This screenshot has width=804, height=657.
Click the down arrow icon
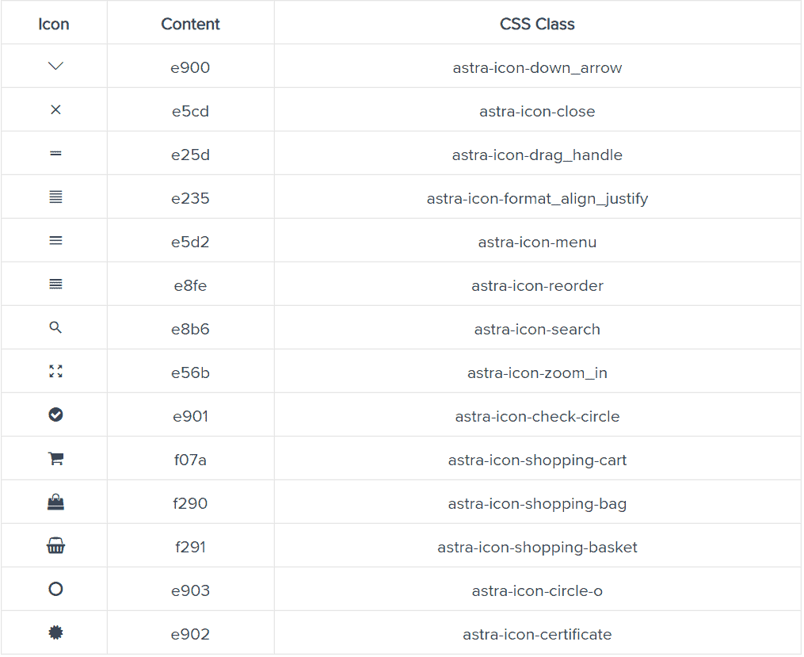(55, 67)
